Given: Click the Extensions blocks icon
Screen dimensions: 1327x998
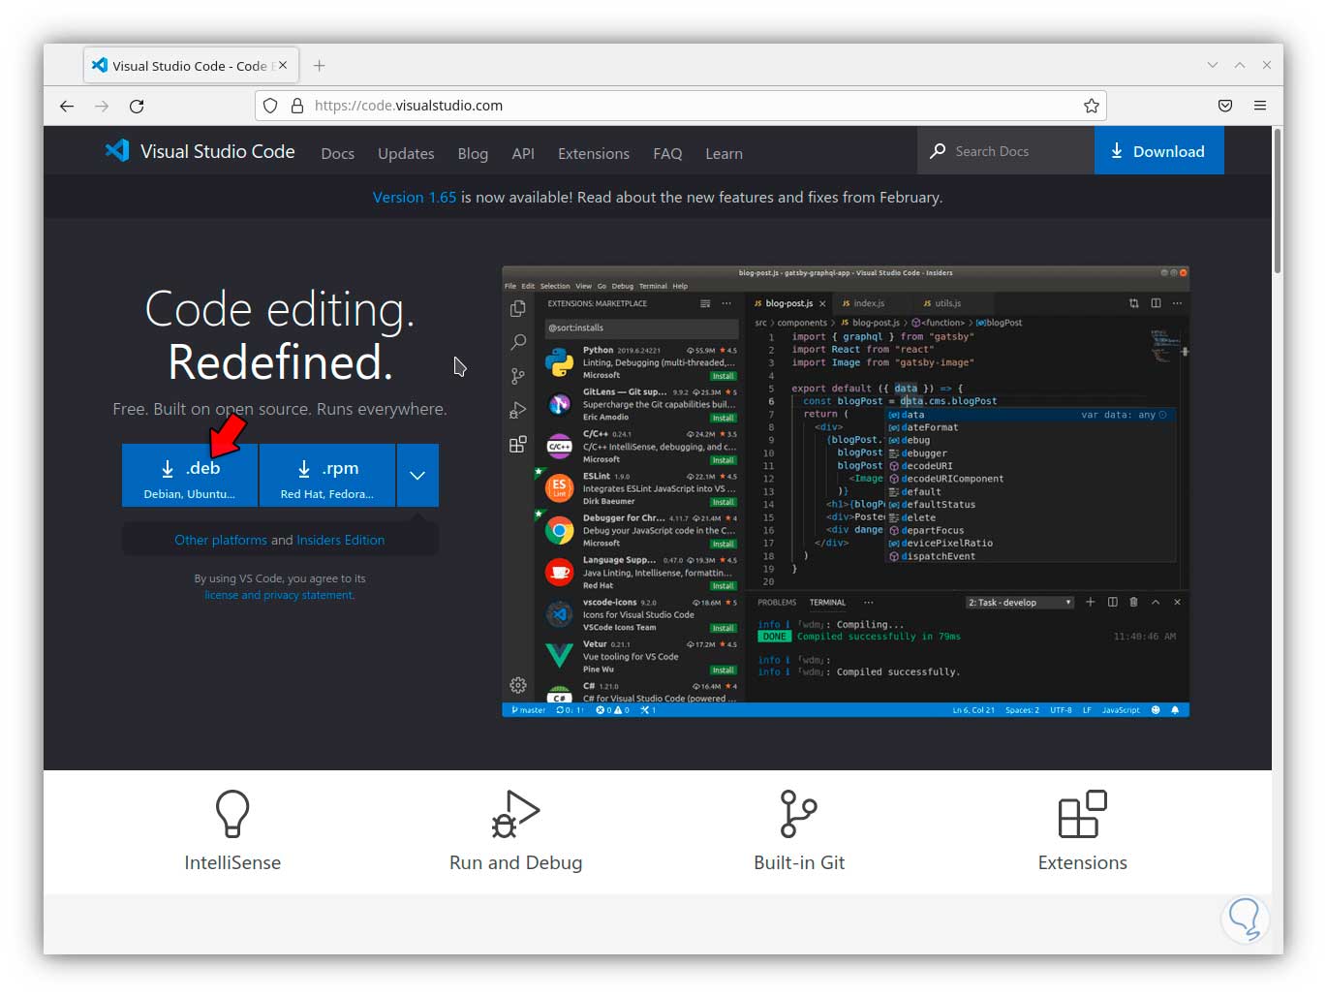Looking at the screenshot, I should pyautogui.click(x=1083, y=814).
